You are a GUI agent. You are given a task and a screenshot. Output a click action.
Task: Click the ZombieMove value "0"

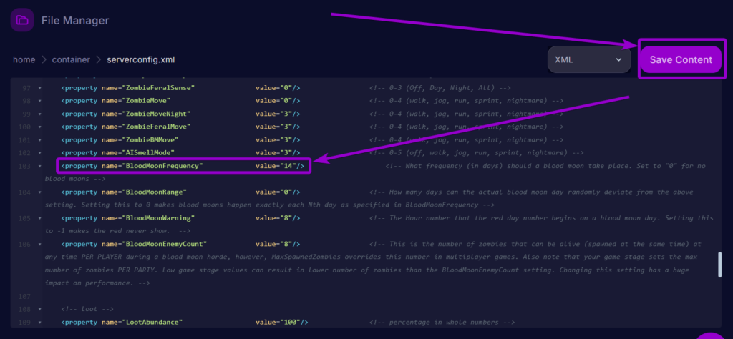tap(286, 101)
